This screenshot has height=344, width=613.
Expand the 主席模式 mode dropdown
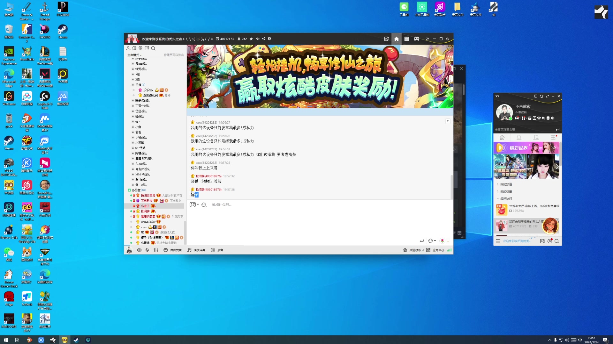point(134,55)
